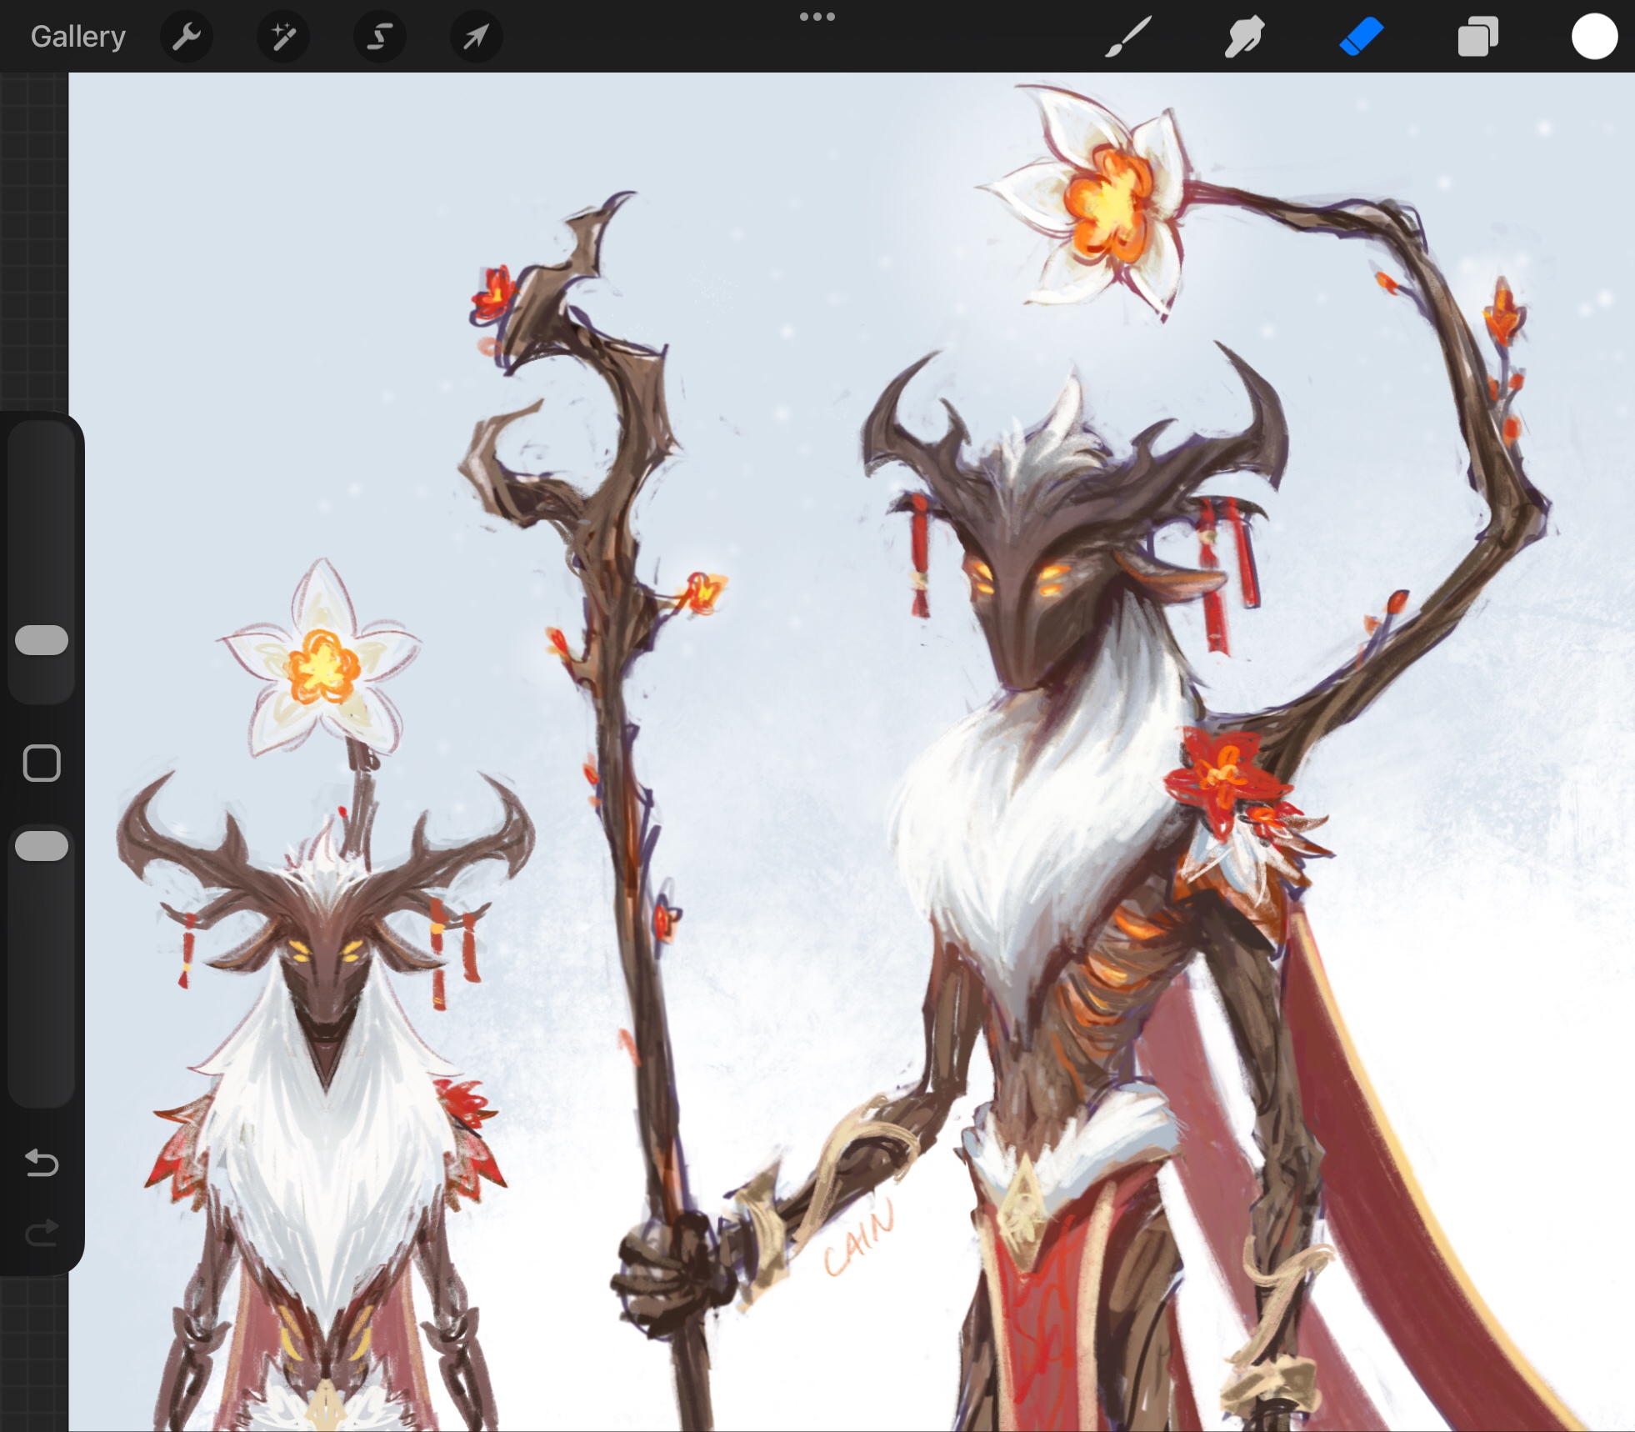Select the Paint brush tool
1635x1432 pixels.
click(x=1128, y=37)
